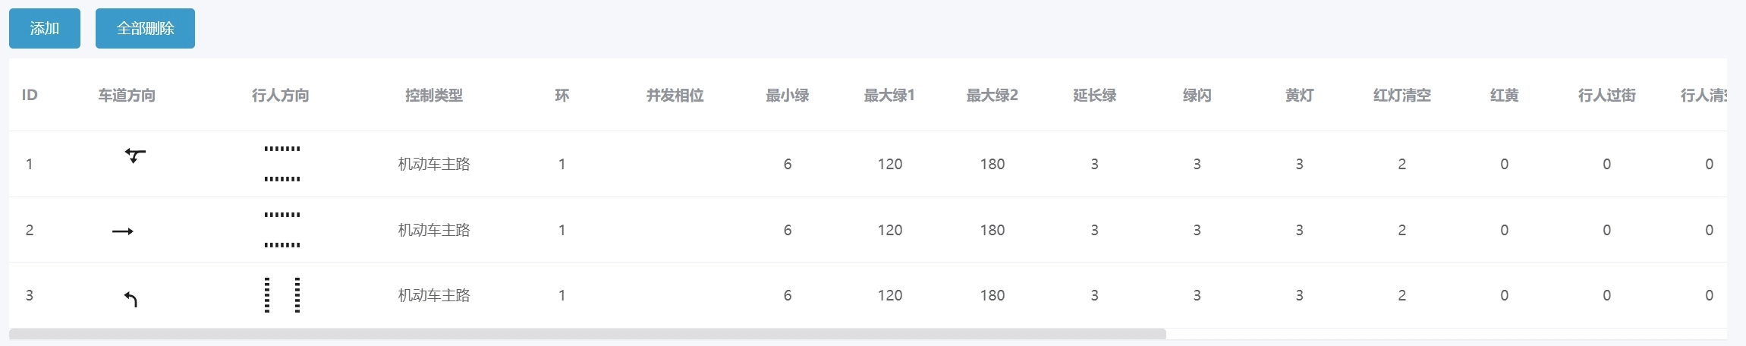Screen dimensions: 1746x346
Task: Click the 最小绿 value 6 in row 1
Action: point(788,164)
